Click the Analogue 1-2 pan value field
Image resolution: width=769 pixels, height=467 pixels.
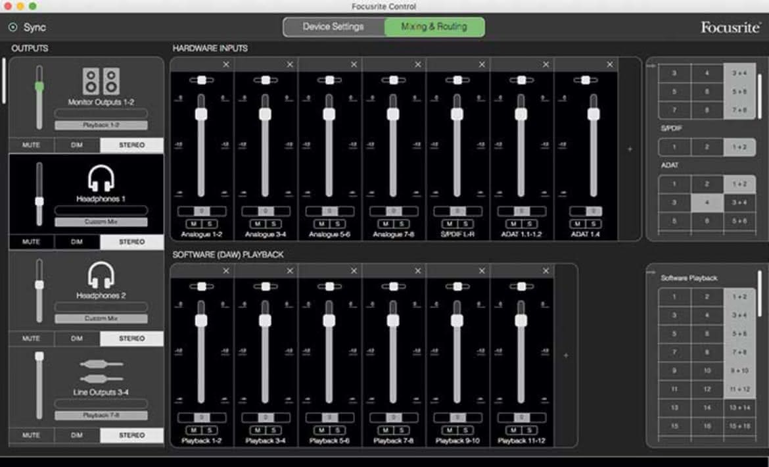point(202,211)
